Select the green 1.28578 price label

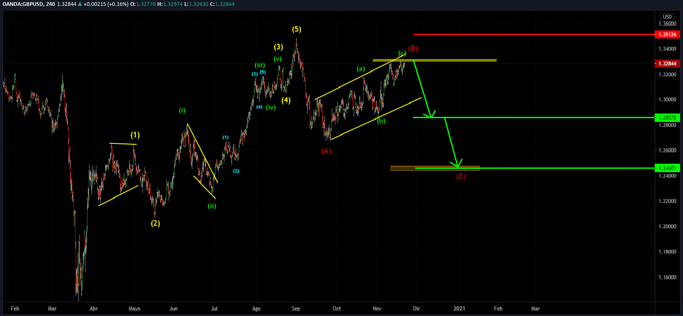[668, 118]
